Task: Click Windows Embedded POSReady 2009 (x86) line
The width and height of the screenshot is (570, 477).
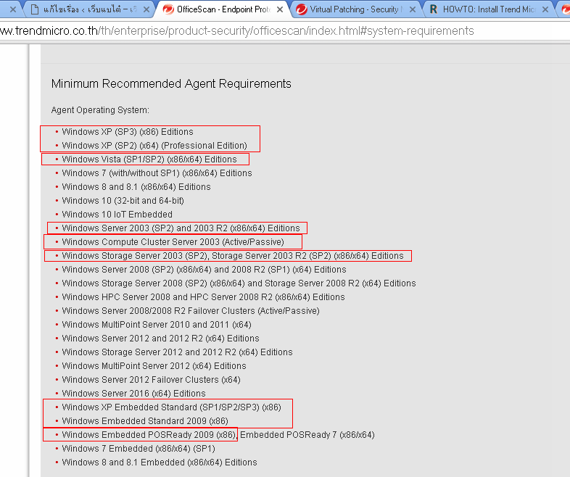Action: pos(218,435)
